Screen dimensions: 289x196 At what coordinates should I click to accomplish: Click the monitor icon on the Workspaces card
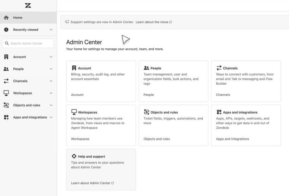point(74,112)
